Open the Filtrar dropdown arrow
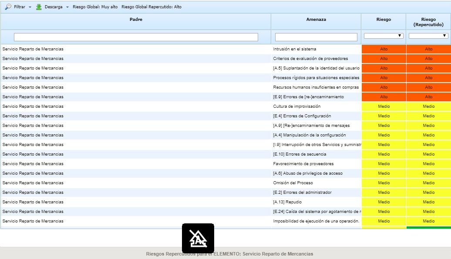Viewport: 451px width, 259px height. (30, 7)
